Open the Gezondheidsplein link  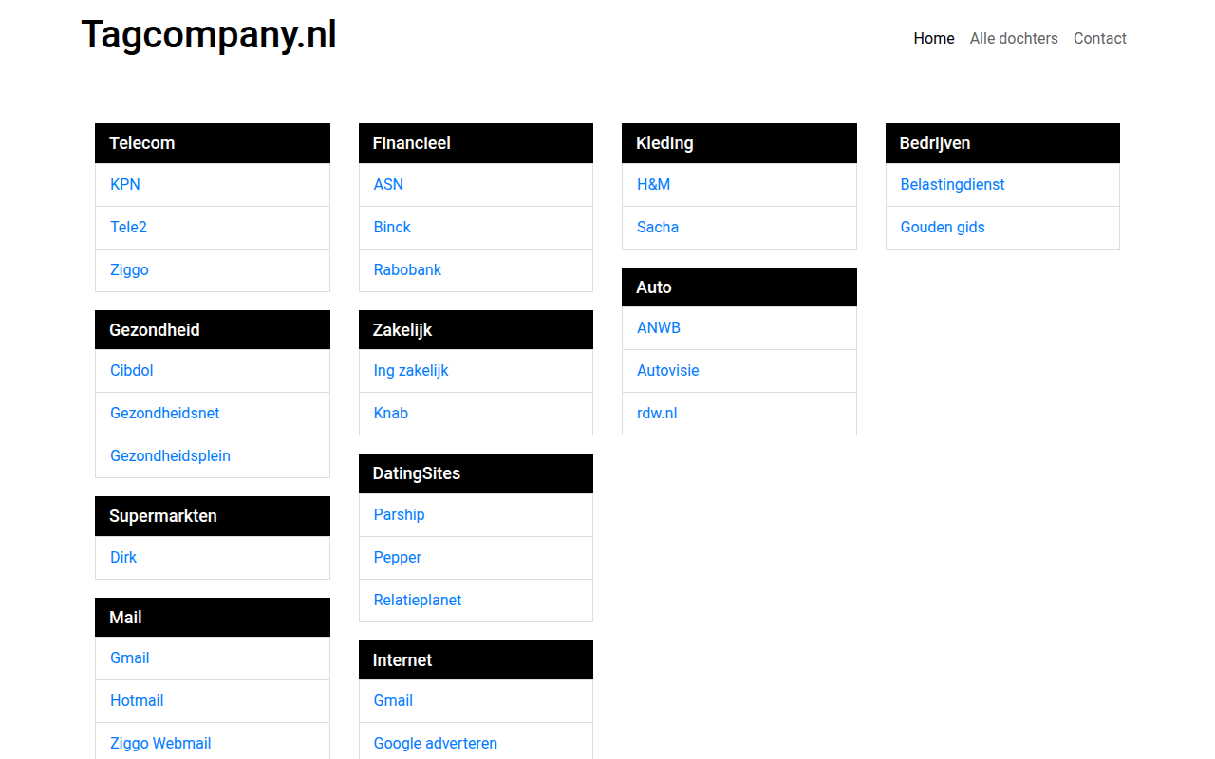pyautogui.click(x=170, y=455)
